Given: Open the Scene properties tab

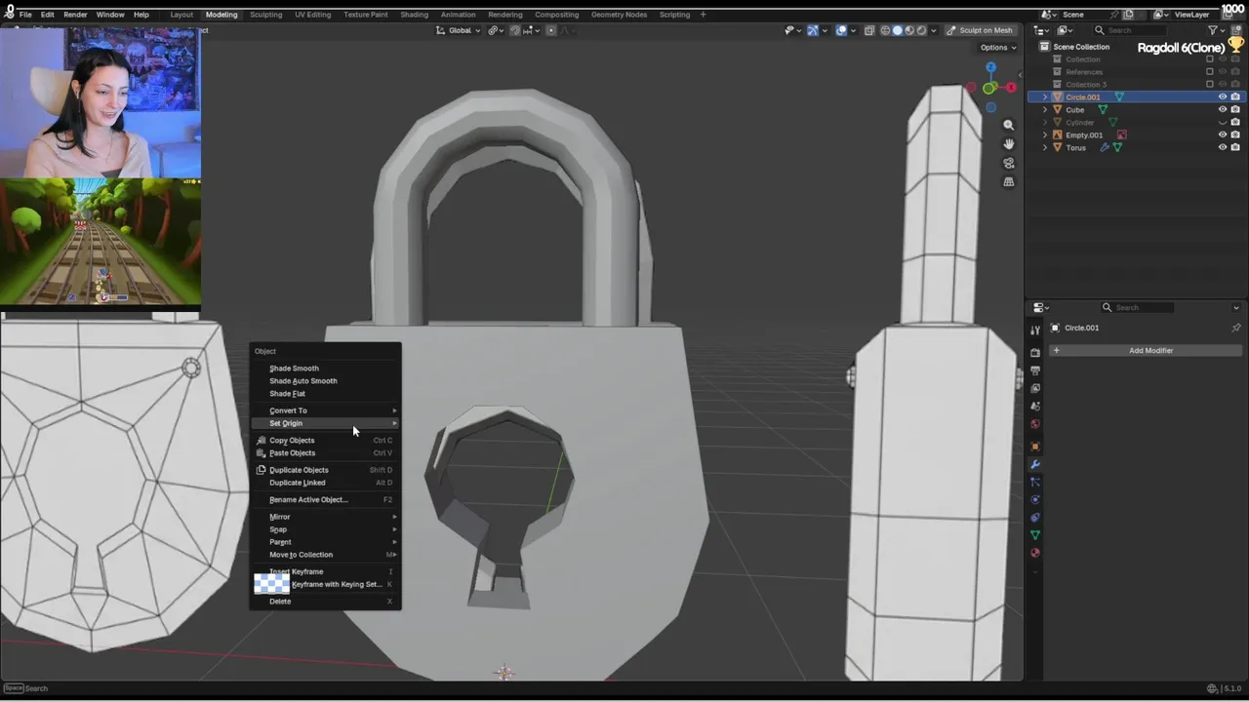Looking at the screenshot, I should pos(1035,406).
